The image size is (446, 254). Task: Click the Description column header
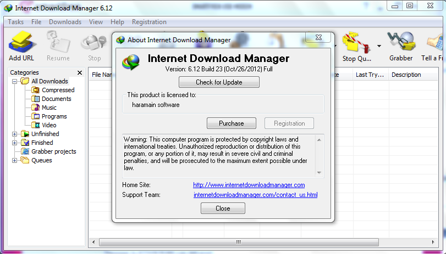414,75
